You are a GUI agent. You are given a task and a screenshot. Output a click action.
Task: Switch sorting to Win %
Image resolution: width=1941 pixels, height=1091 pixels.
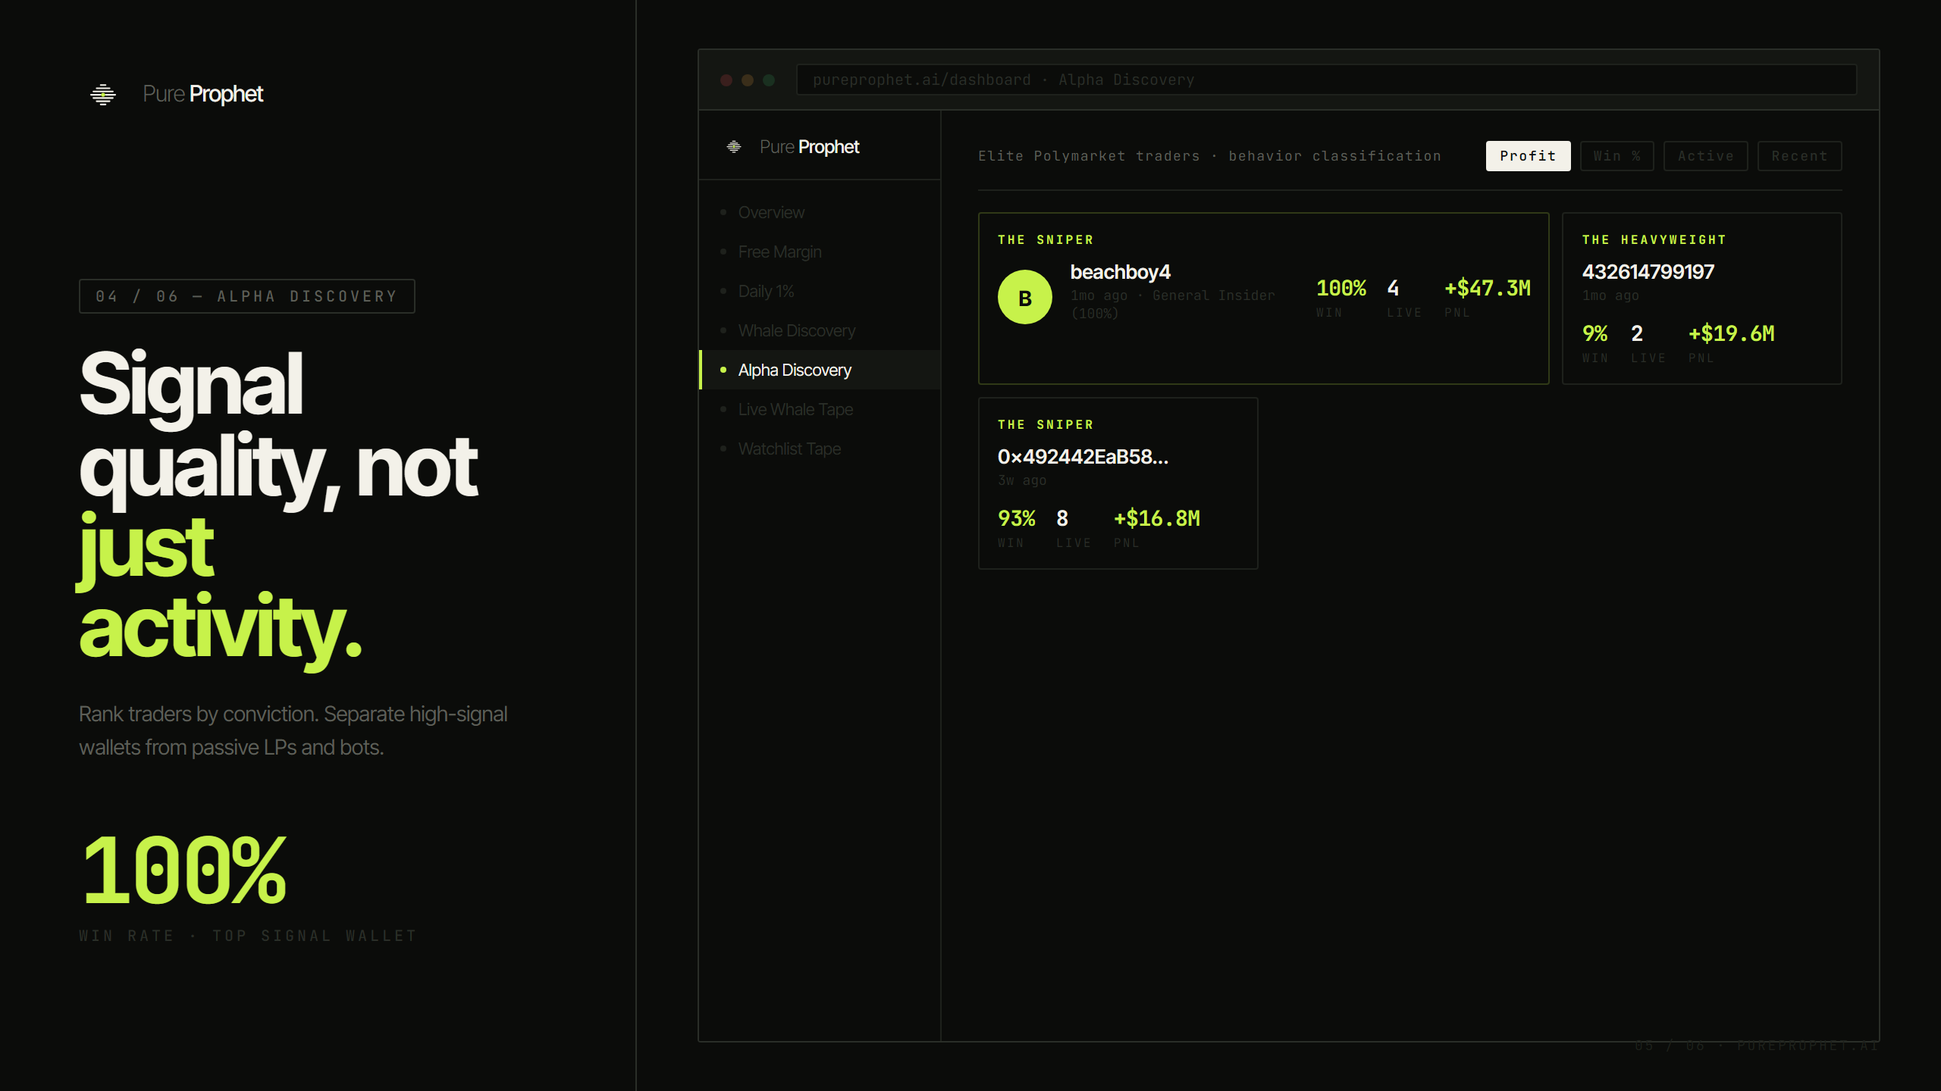click(x=1616, y=156)
